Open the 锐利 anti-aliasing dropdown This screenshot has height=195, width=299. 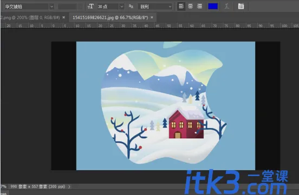coord(155,6)
